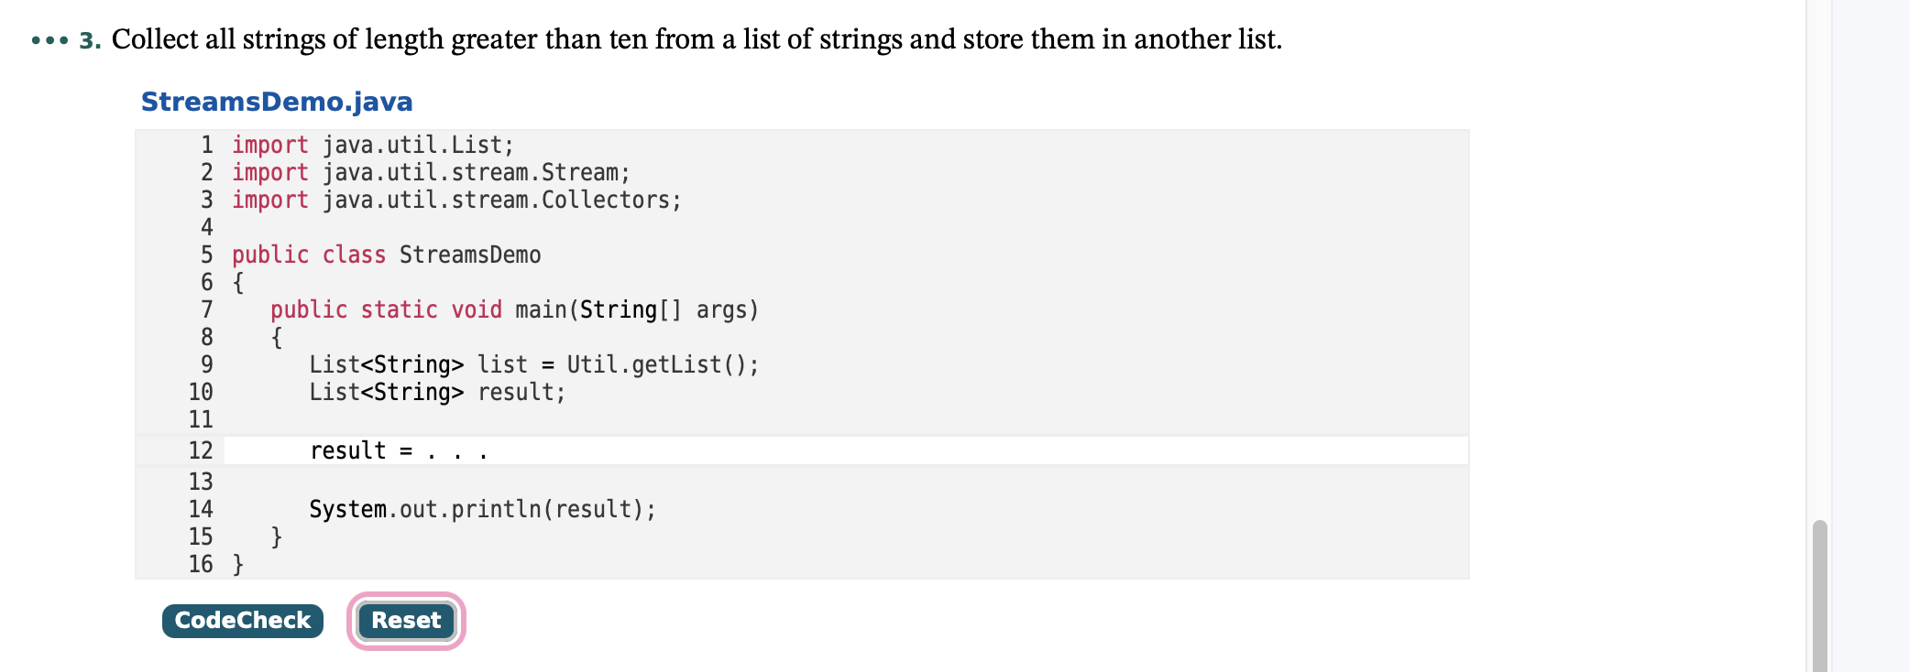This screenshot has height=672, width=1909.
Task: Click the Util.getList() statement
Action: point(534,365)
